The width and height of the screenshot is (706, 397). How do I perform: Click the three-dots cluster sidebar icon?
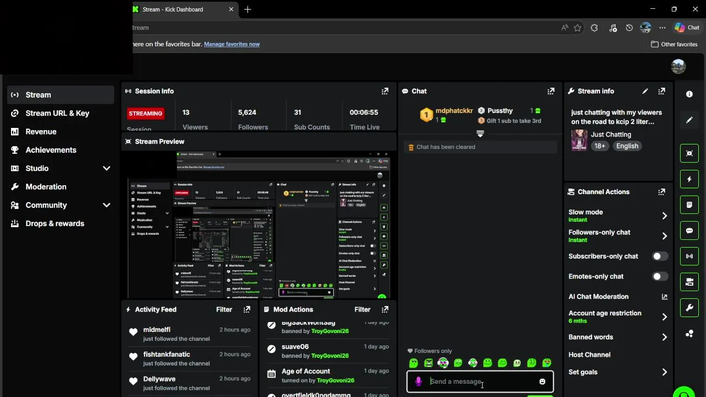click(x=689, y=334)
